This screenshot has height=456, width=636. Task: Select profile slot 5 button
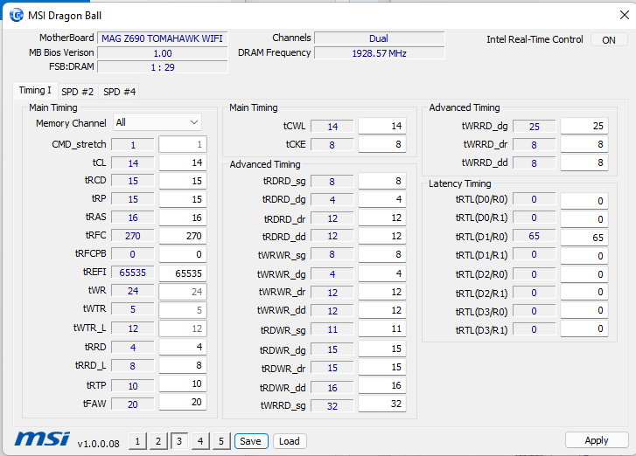click(x=221, y=441)
